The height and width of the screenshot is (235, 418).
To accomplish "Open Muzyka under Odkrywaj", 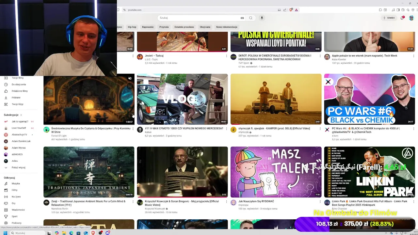I will [x=16, y=183].
